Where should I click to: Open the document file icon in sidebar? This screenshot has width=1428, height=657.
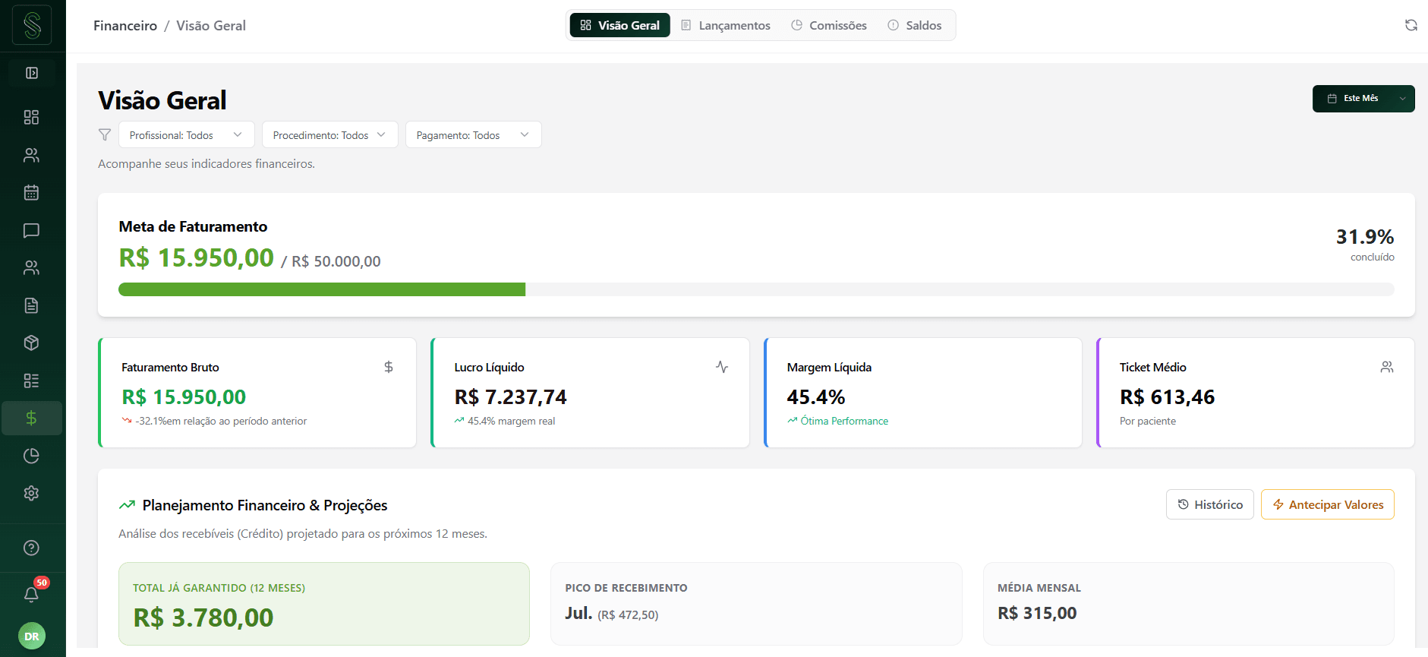coord(31,305)
